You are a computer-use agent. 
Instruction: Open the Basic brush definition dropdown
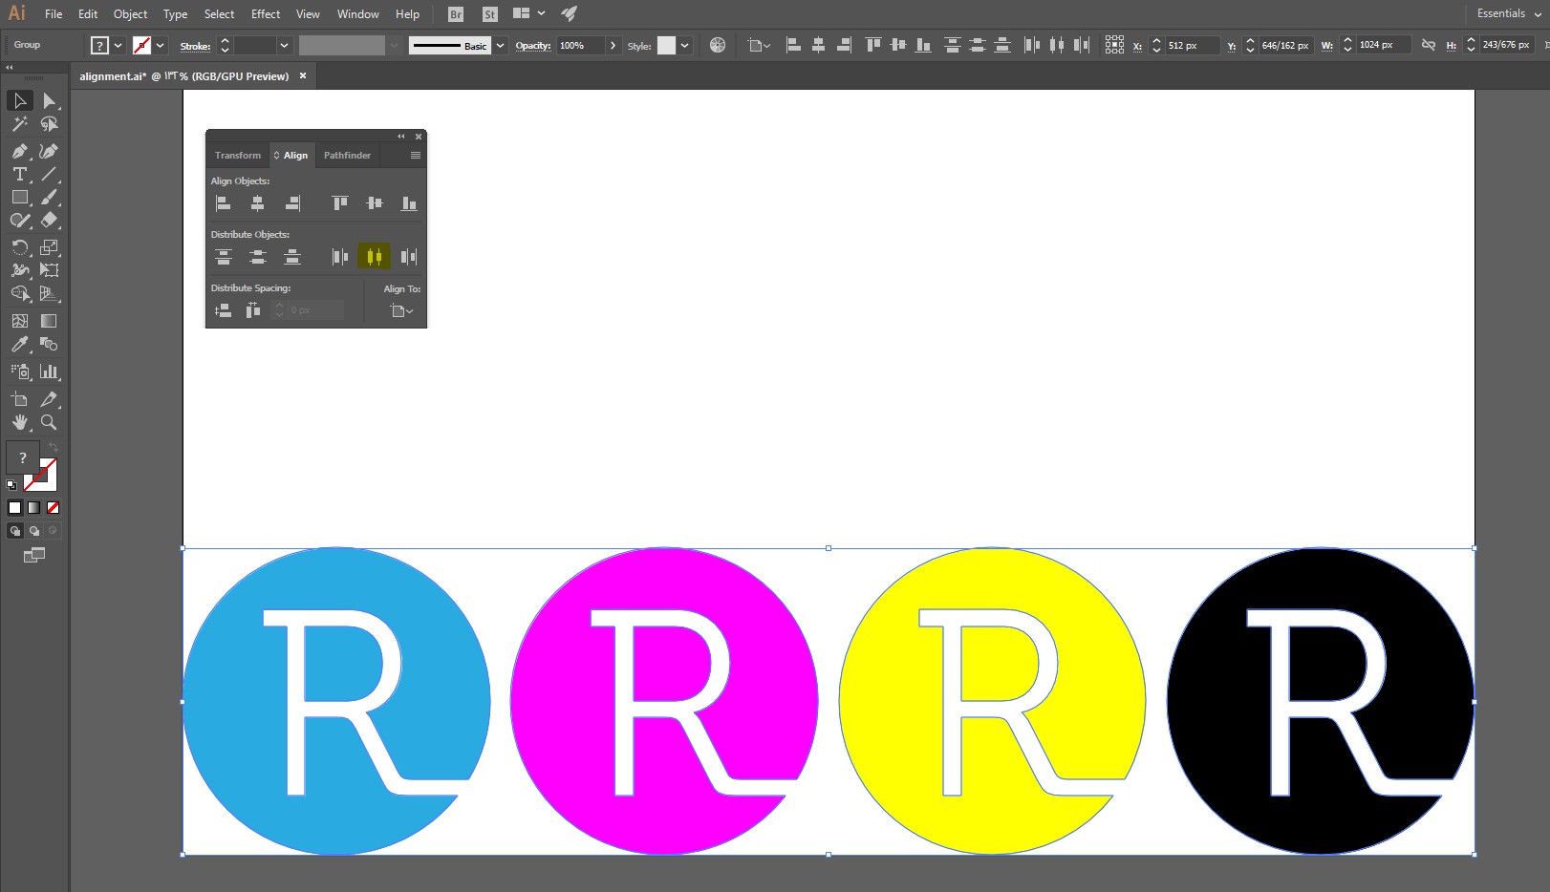tap(500, 45)
